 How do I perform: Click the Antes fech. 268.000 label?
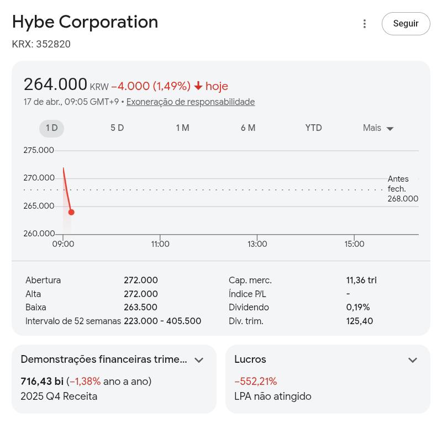tap(403, 189)
